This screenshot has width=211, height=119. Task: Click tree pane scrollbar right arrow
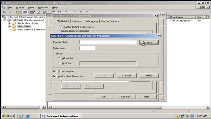[x=44, y=107]
